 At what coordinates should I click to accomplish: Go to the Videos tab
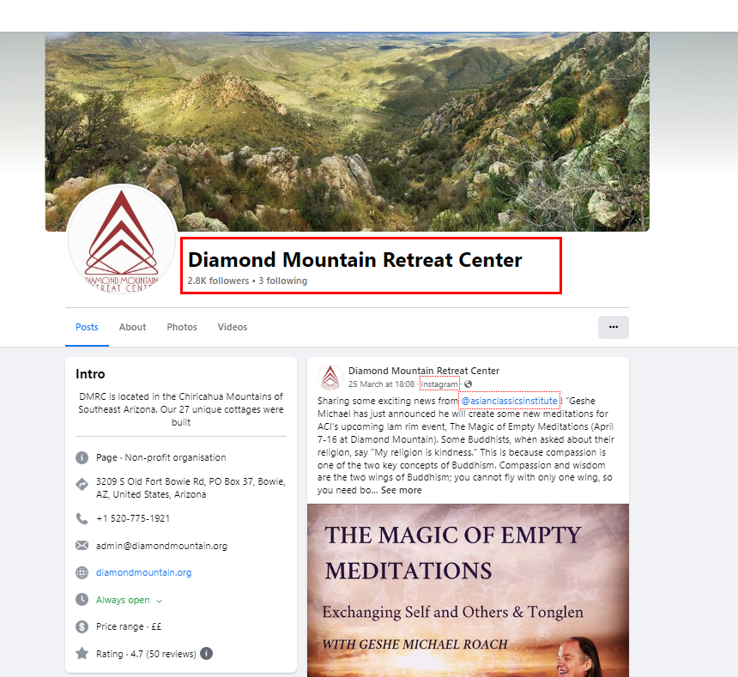click(x=232, y=327)
